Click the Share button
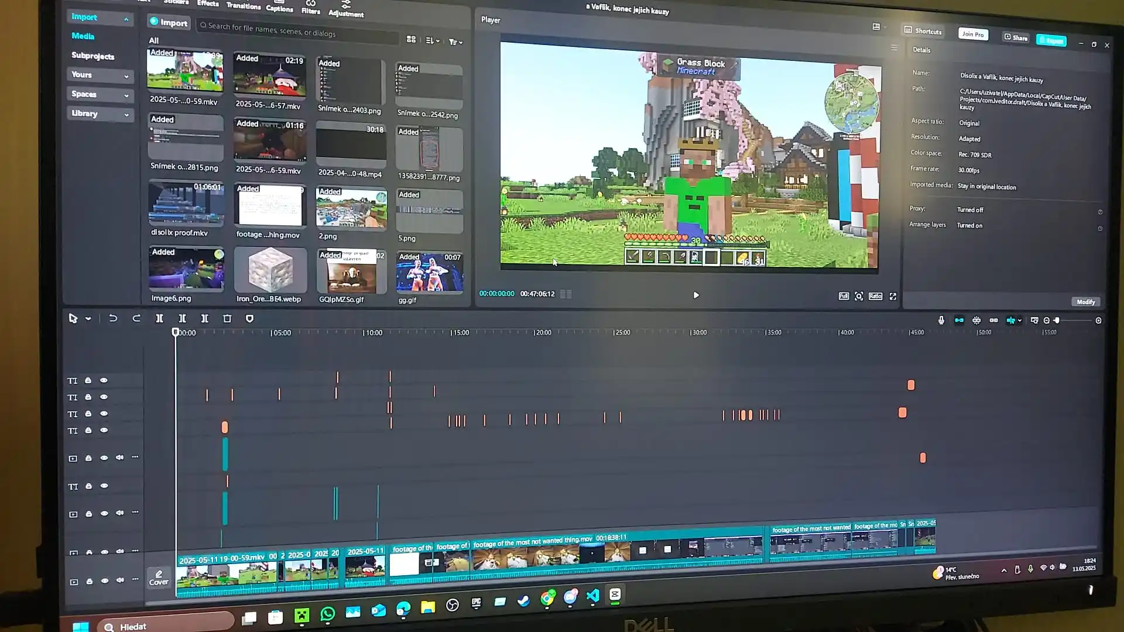Viewport: 1124px width, 632px height. [x=1016, y=37]
